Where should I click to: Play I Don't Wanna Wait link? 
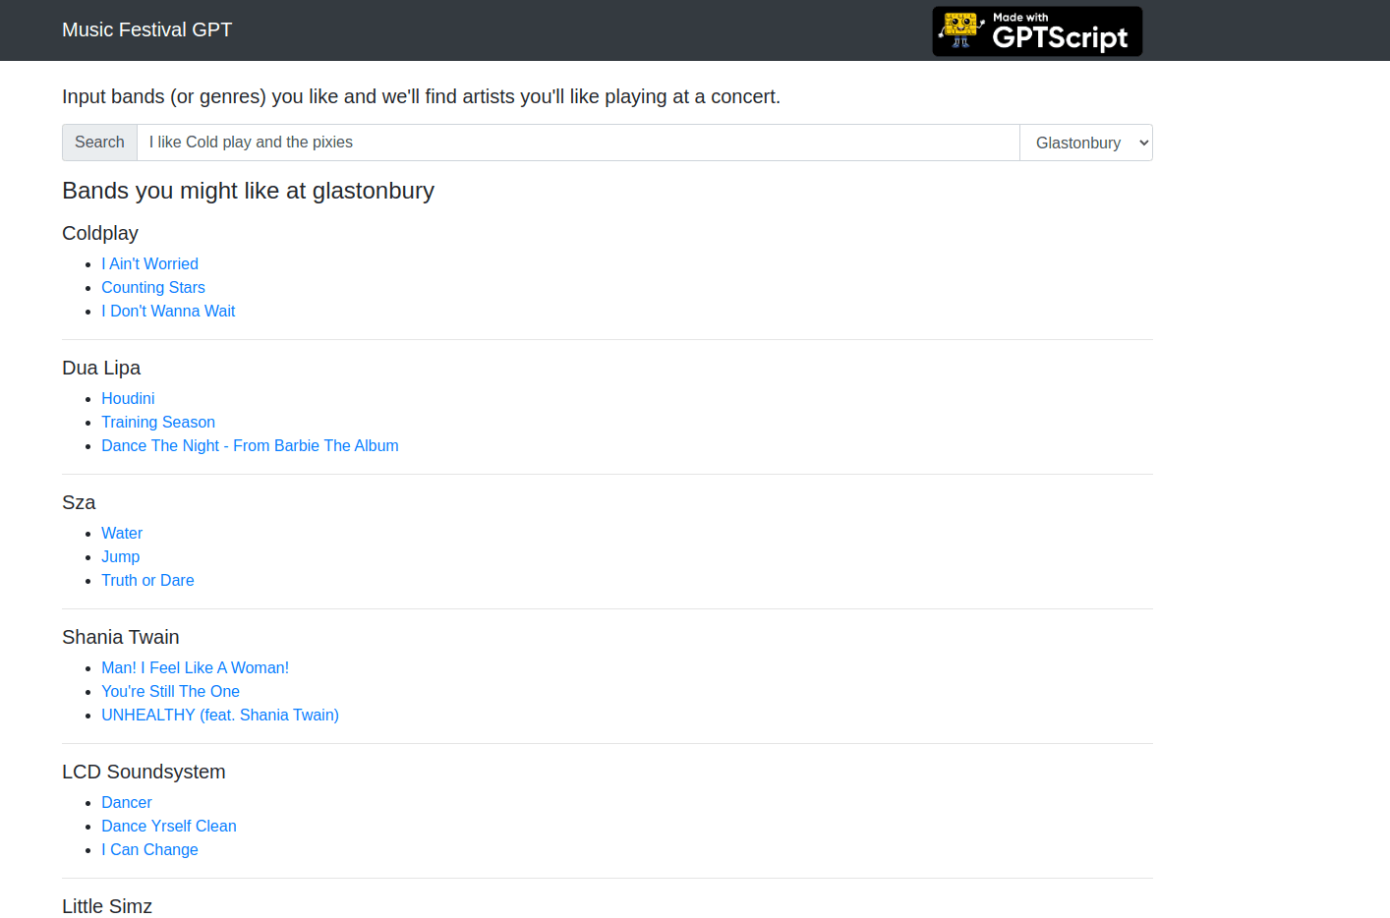[x=168, y=311]
